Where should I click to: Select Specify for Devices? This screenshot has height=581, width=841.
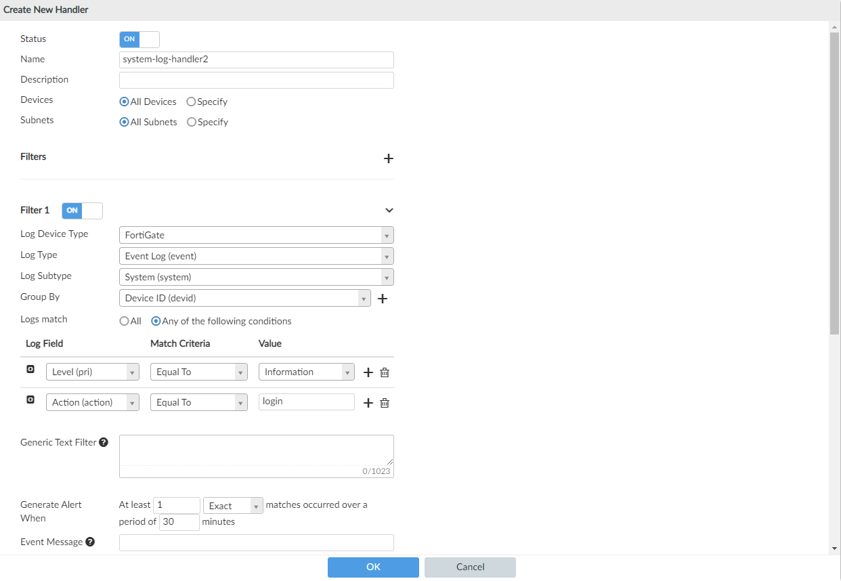(x=192, y=102)
